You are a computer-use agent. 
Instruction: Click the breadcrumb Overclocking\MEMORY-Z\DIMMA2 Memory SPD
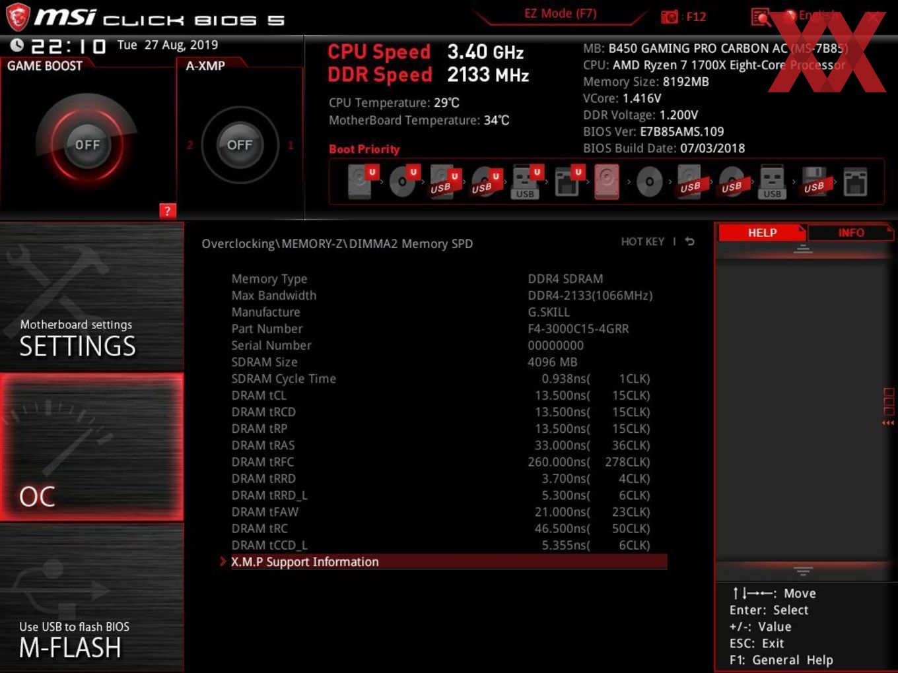click(337, 243)
